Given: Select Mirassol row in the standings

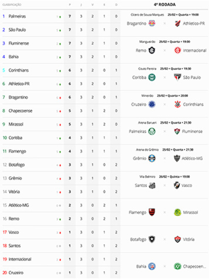Looking at the screenshot, I should point(16,124).
